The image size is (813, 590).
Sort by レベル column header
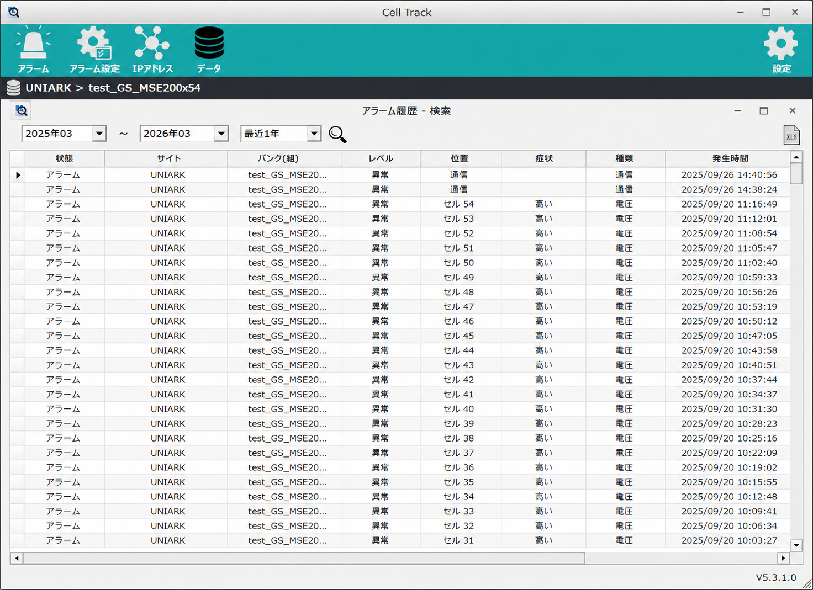pos(381,158)
